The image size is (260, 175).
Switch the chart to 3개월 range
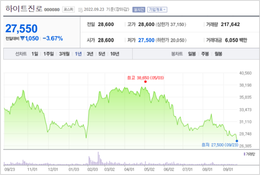[64, 53]
